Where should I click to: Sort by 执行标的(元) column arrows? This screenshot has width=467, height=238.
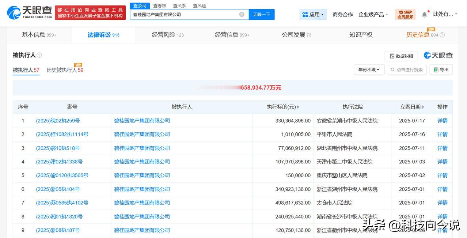[x=298, y=107]
